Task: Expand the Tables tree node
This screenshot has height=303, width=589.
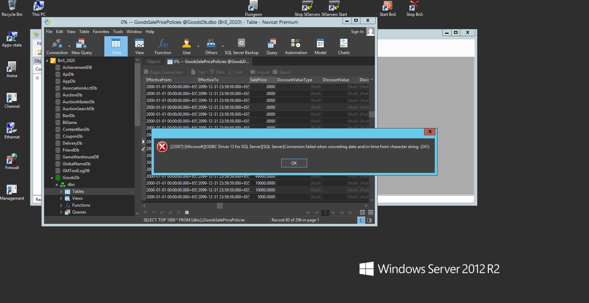Action: click(61, 191)
